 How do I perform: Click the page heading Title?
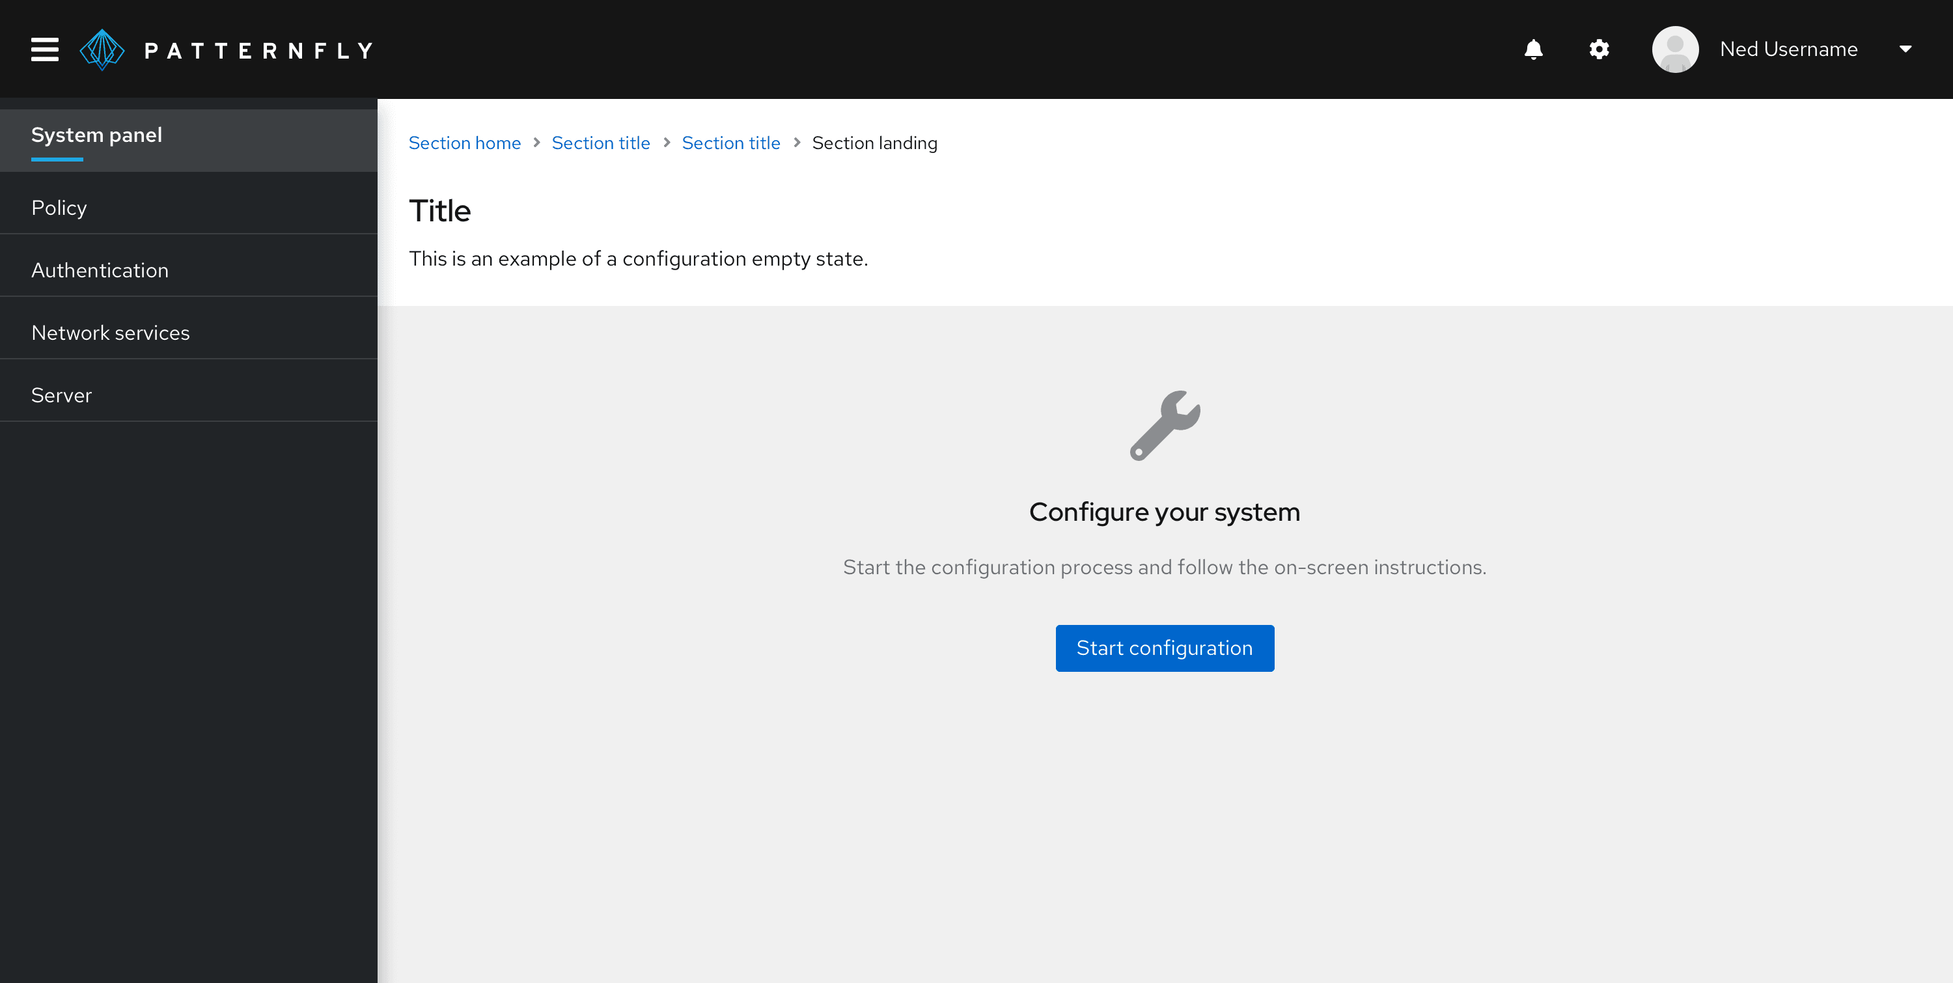[x=439, y=211]
